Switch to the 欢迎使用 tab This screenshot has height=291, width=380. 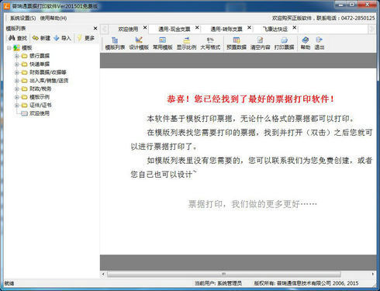(x=128, y=29)
